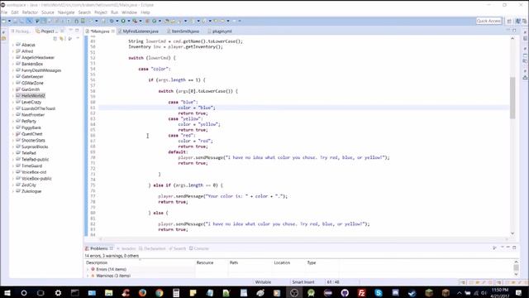The height and width of the screenshot is (298, 529).
Task: Click Collapse All in Package Explorer toolbar
Action: pos(55,39)
